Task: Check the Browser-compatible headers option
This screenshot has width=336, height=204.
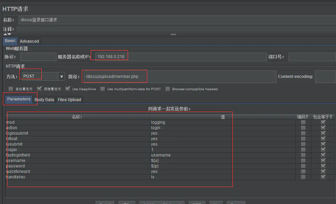Action: coord(167,89)
